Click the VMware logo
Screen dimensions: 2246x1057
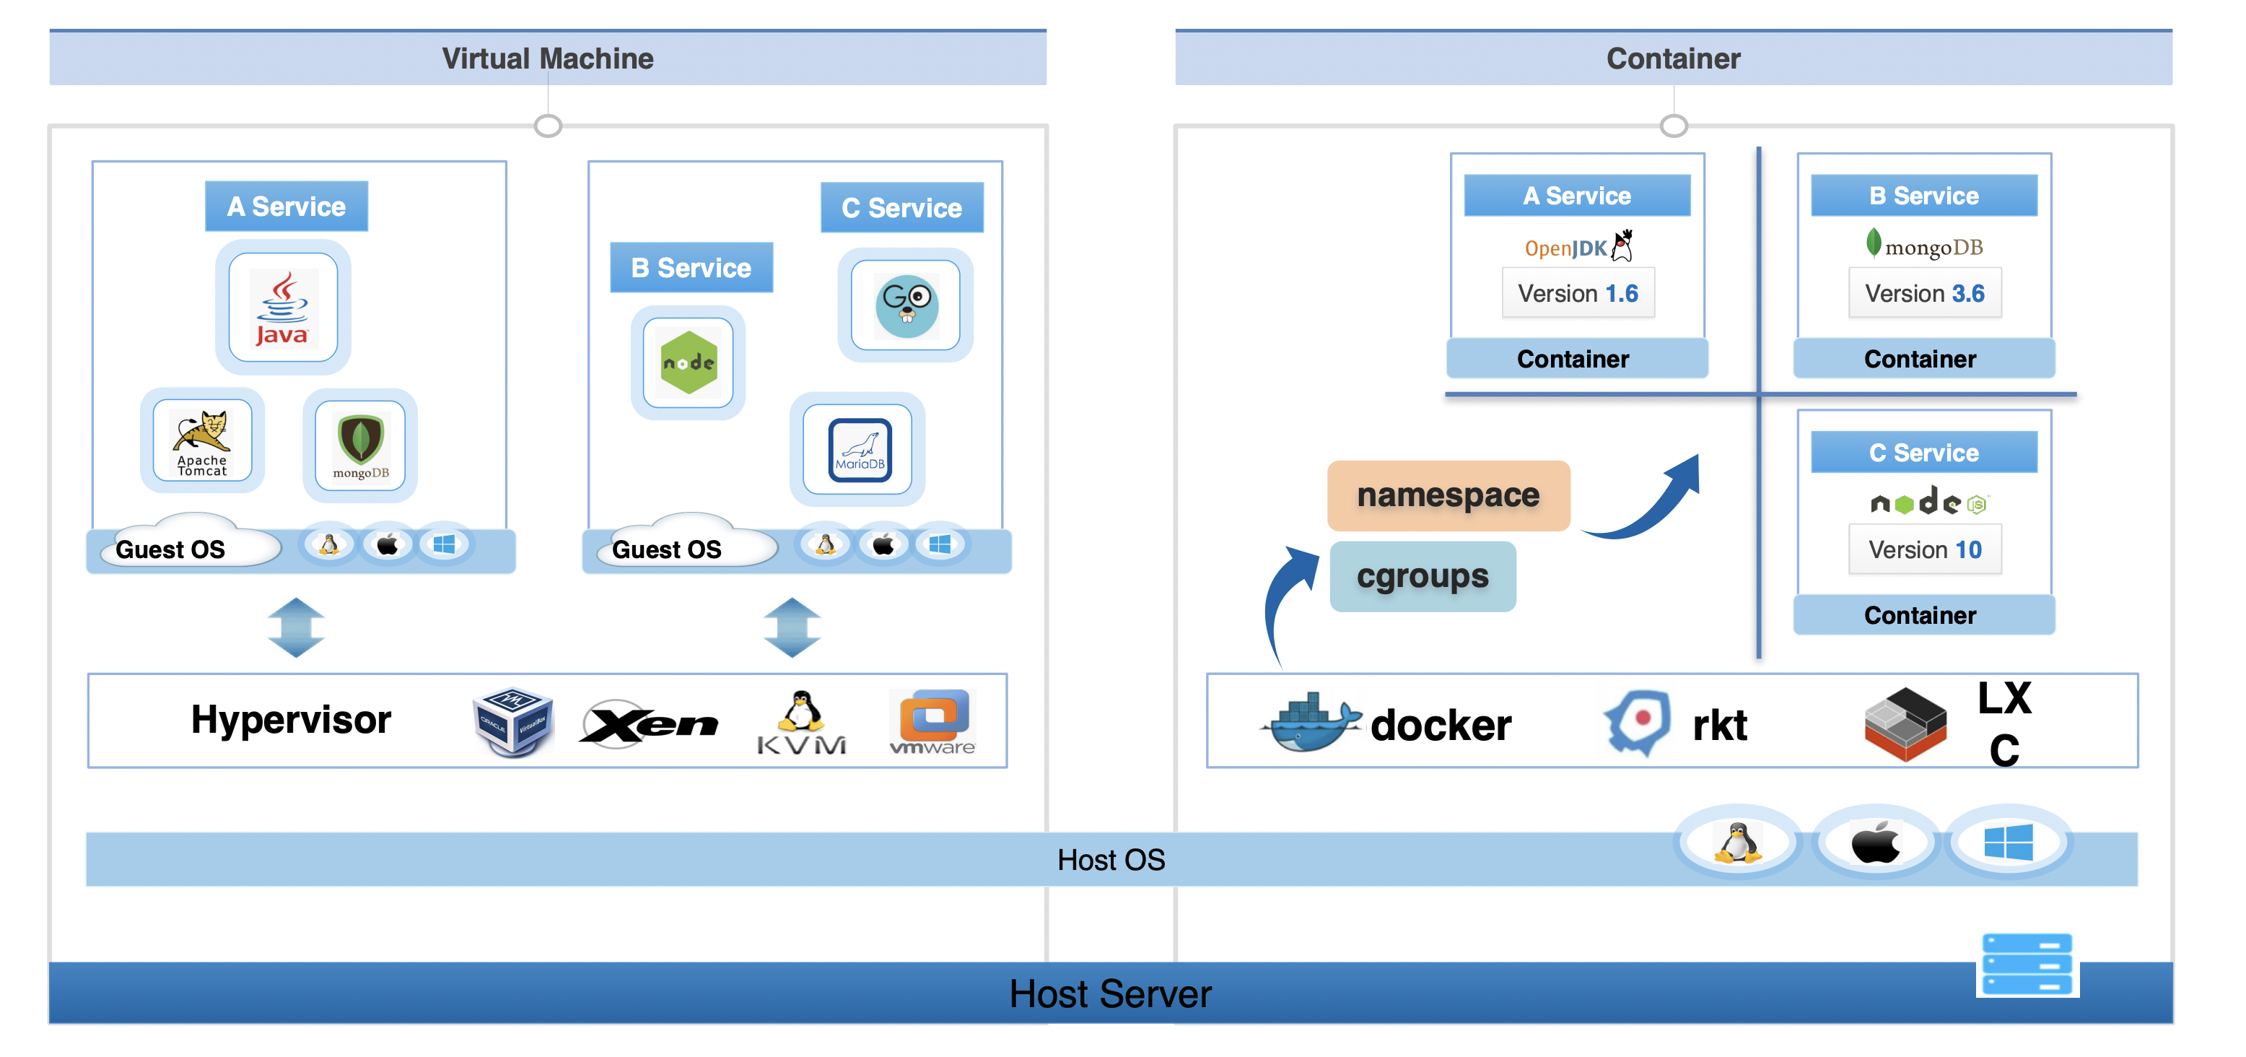[932, 722]
